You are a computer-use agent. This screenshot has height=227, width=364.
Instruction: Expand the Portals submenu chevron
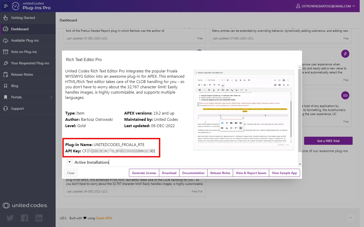click(x=51, y=97)
